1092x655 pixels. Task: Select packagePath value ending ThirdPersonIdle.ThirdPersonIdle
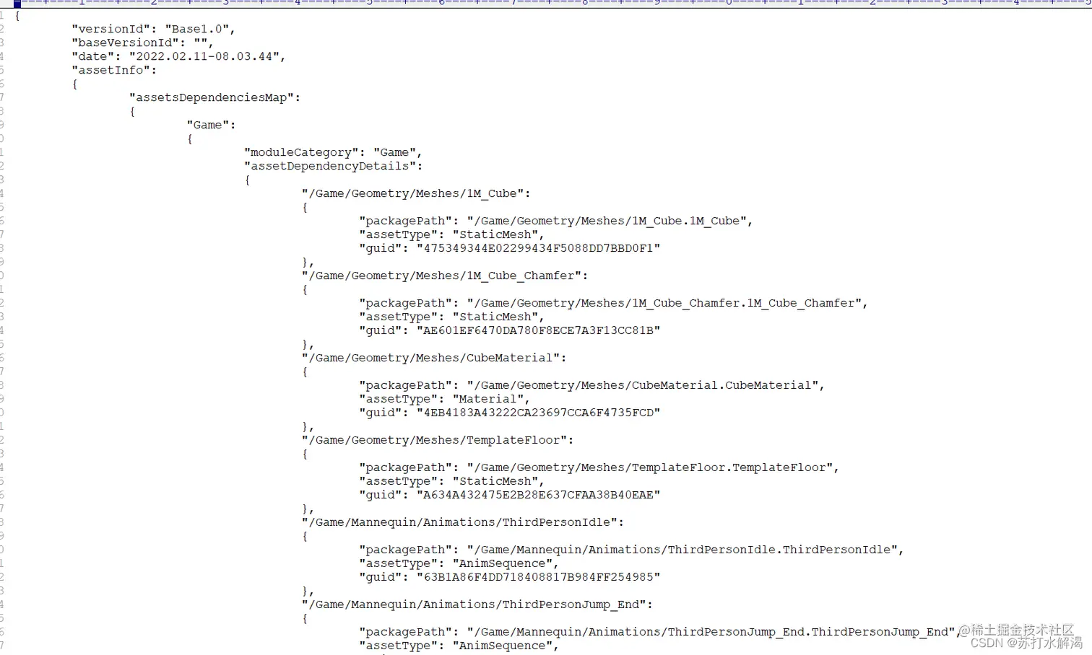[682, 550]
